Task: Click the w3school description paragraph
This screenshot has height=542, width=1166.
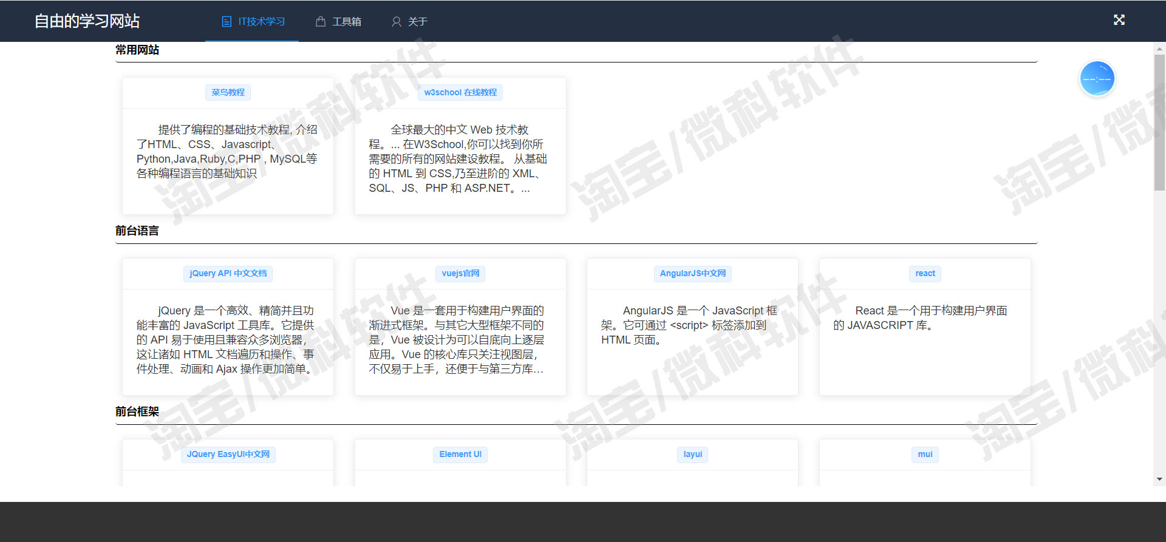Action: (x=460, y=159)
